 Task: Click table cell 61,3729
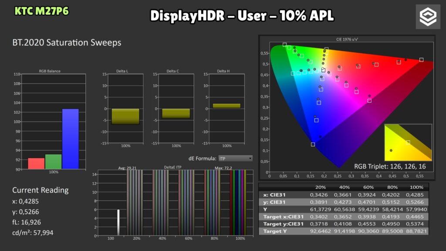click(320, 210)
